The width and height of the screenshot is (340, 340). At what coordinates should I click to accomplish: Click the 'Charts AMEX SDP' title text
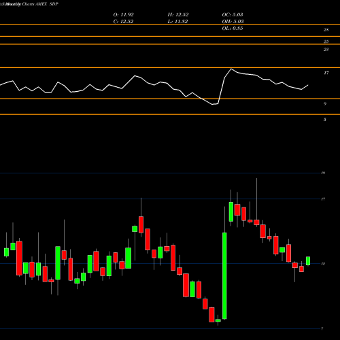[x=40, y=4]
